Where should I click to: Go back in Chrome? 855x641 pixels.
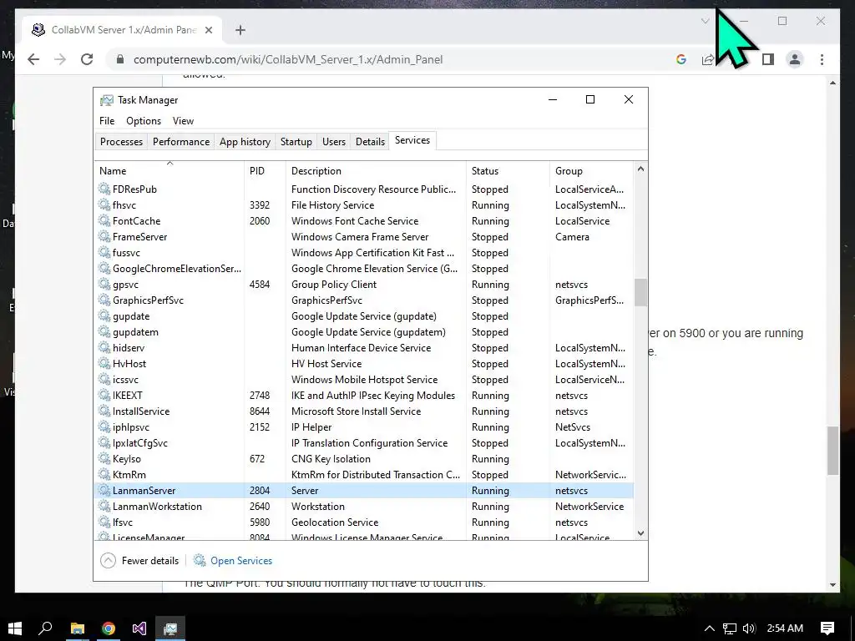coord(33,59)
